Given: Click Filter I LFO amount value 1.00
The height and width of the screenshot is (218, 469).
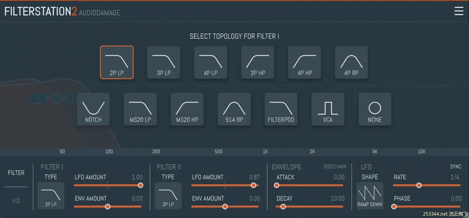Looking at the screenshot, I should pyautogui.click(x=137, y=177).
